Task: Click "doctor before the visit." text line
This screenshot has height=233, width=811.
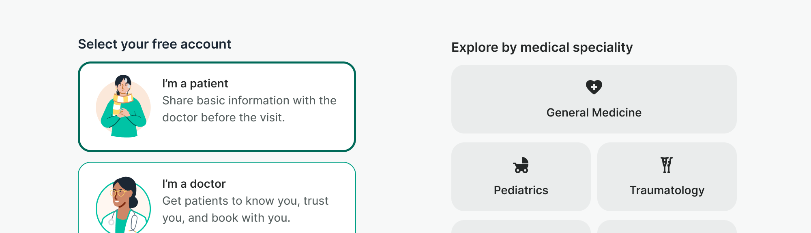Action: pyautogui.click(x=223, y=118)
